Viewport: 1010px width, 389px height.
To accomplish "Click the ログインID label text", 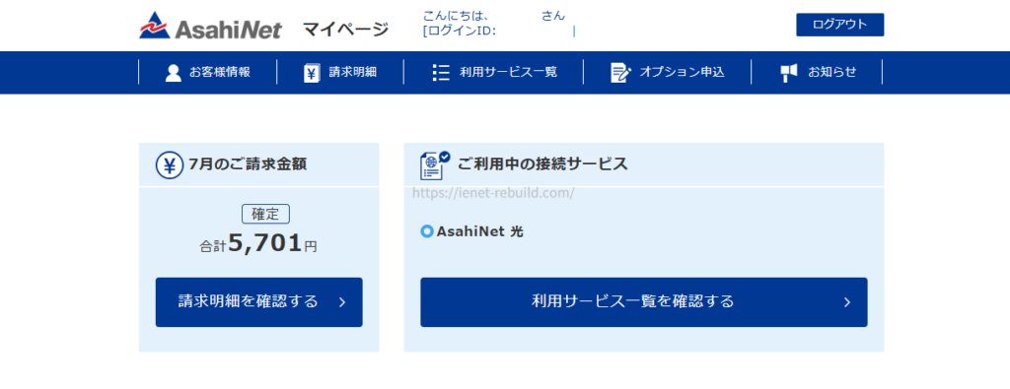I will click(x=460, y=31).
